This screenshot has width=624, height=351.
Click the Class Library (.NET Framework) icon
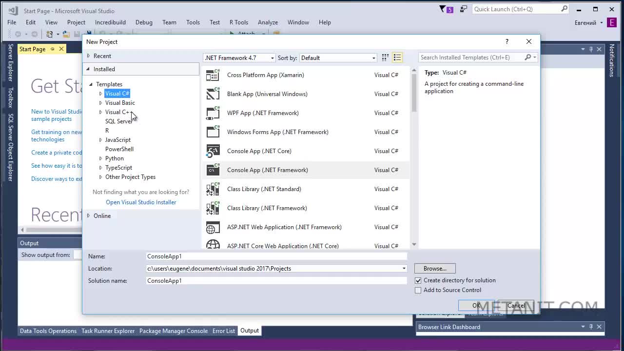tap(213, 208)
